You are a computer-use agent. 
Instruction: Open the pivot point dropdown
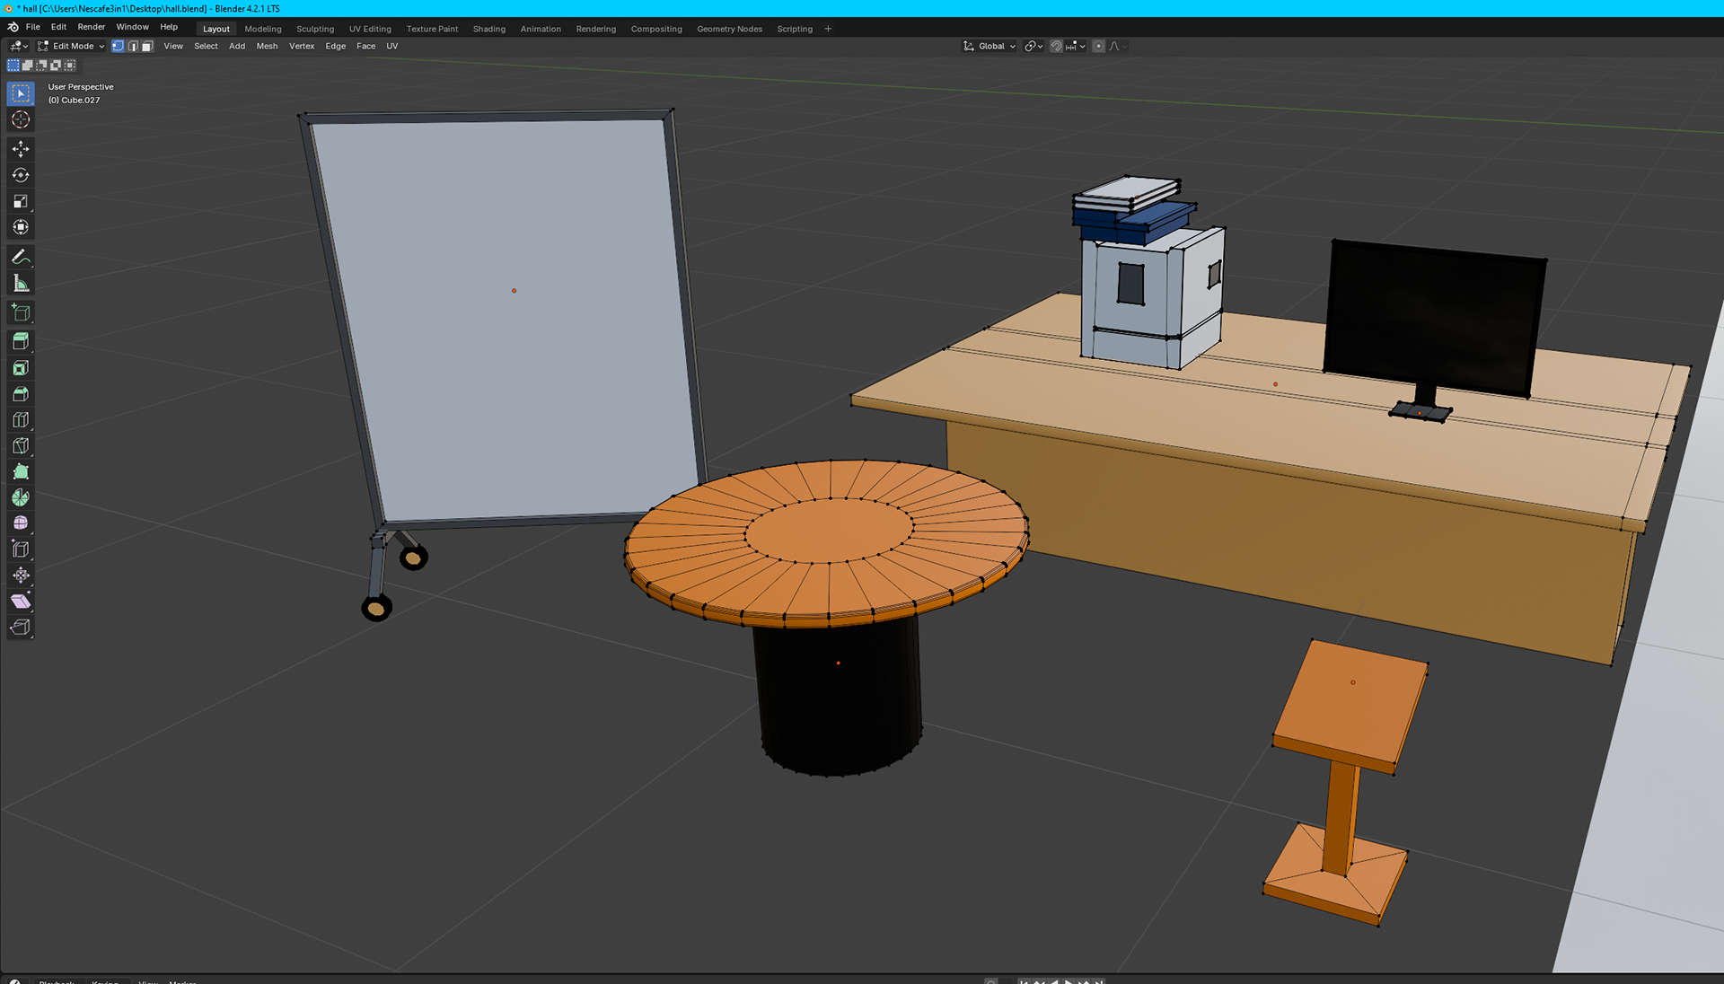pos(1034,46)
